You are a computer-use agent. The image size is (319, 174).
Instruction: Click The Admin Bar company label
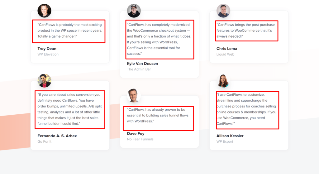click(139, 69)
